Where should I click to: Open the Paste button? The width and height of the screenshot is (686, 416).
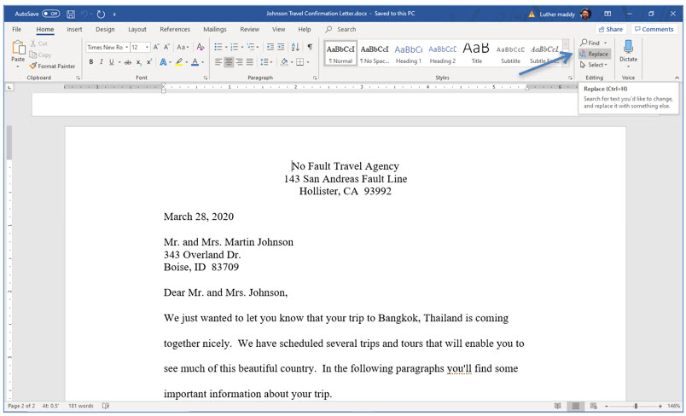(19, 55)
